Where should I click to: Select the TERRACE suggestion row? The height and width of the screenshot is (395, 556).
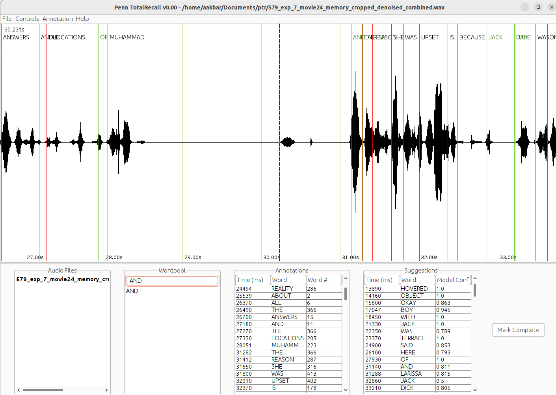418,338
